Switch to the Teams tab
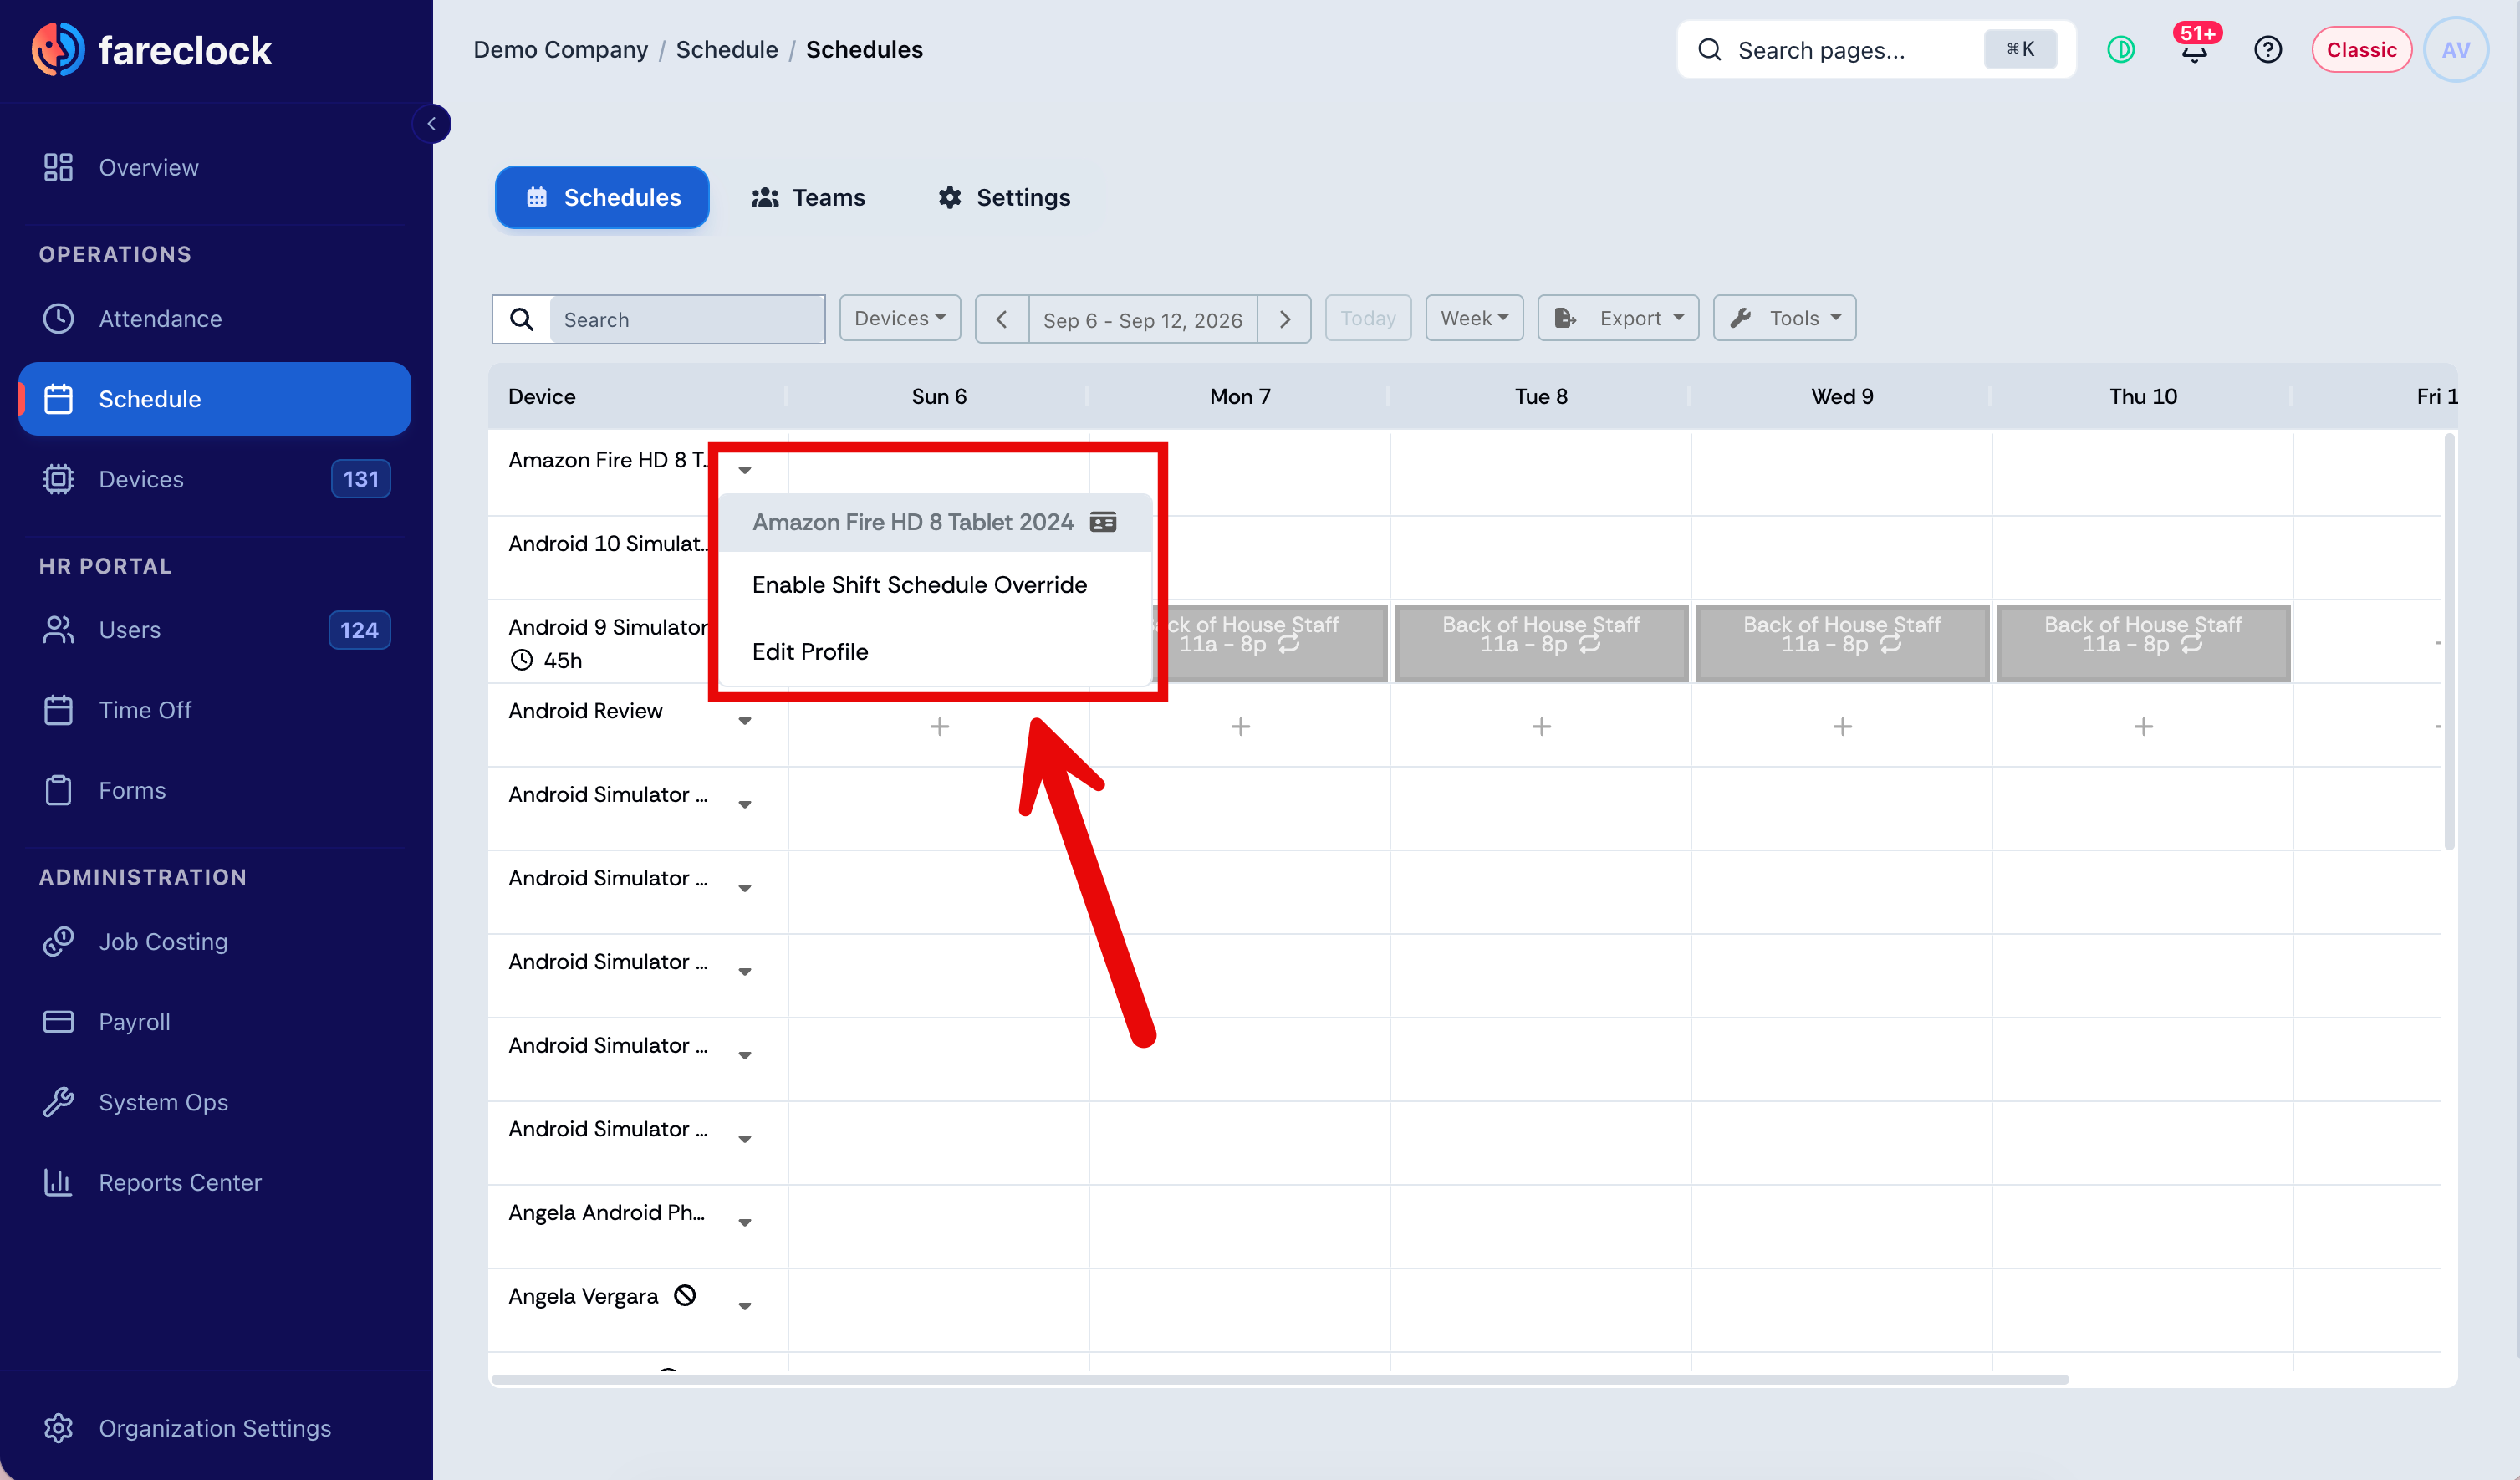This screenshot has width=2520, height=1480. [x=808, y=197]
